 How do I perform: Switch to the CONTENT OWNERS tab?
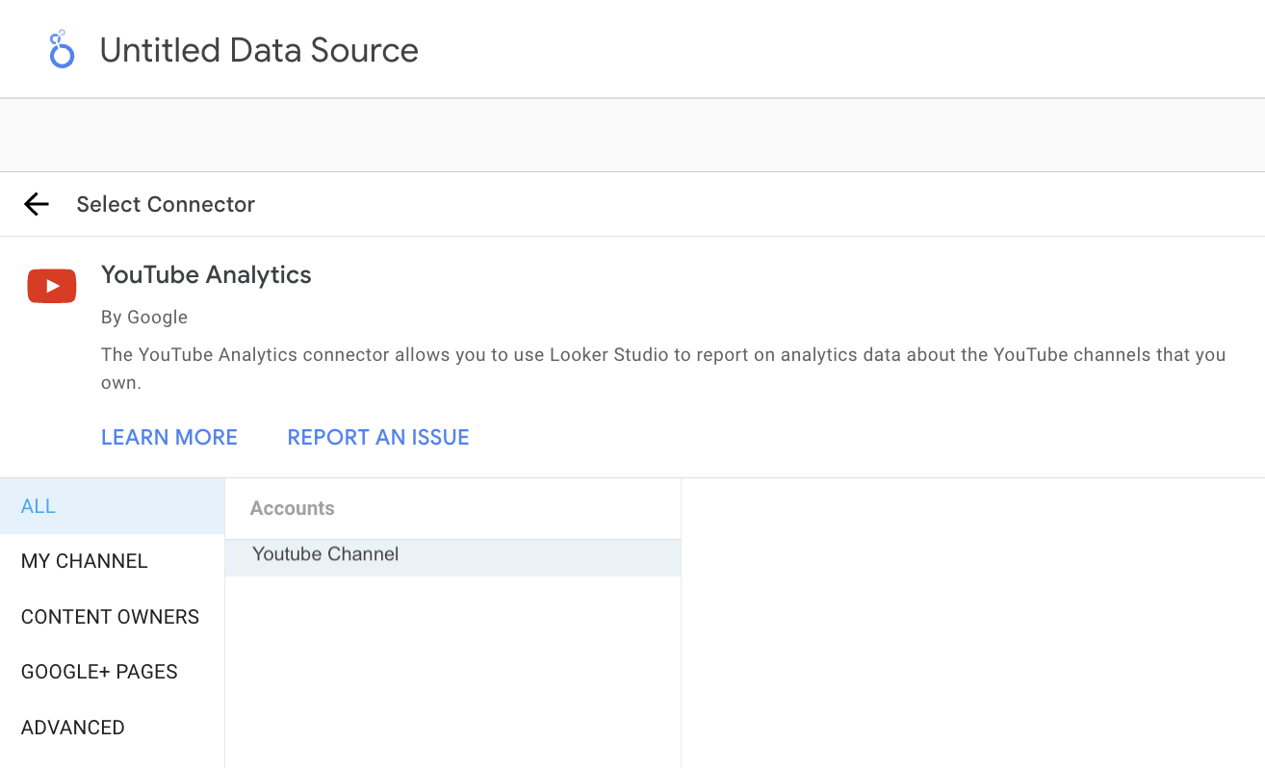(x=110, y=617)
